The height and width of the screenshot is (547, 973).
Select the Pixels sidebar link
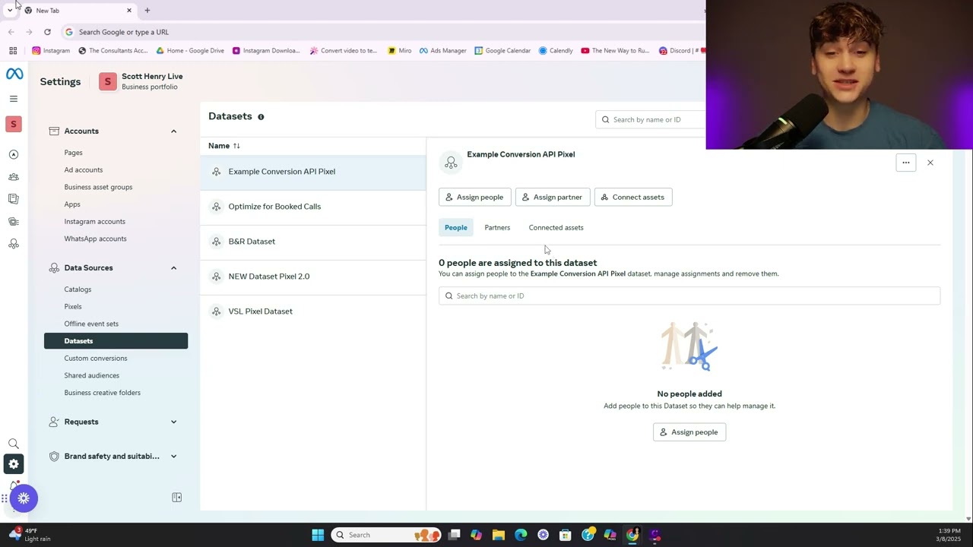click(73, 307)
